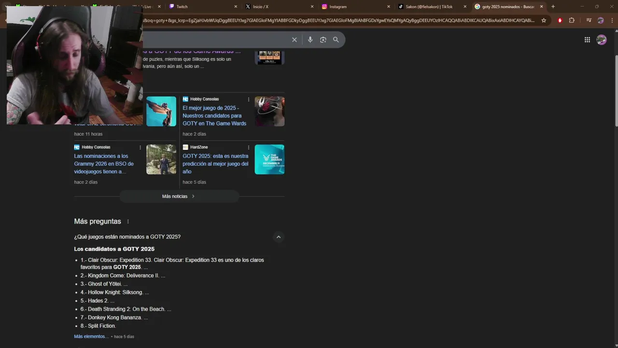The image size is (618, 348).
Task: Click the red extension icon in the toolbar
Action: [560, 20]
